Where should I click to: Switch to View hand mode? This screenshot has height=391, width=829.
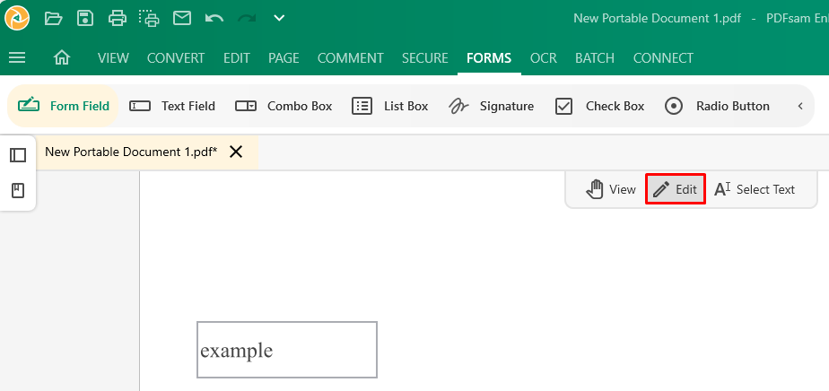(611, 189)
